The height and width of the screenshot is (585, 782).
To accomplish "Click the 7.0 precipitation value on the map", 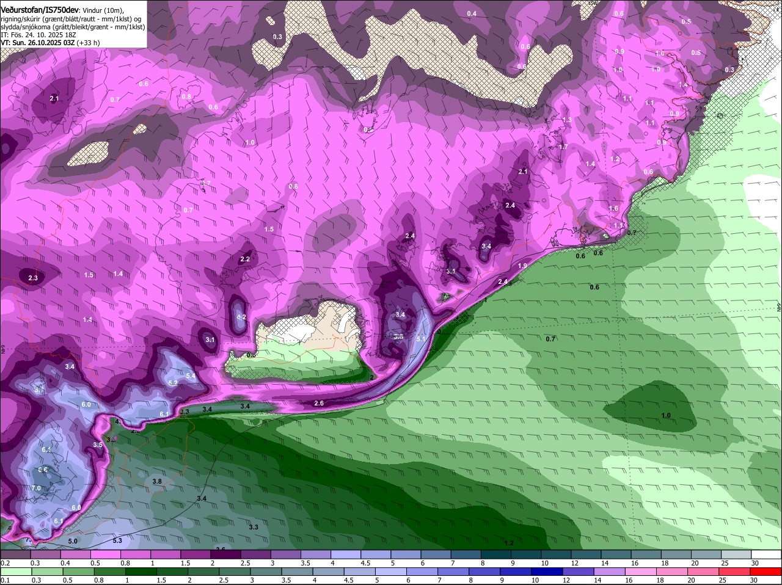I will 36,489.
